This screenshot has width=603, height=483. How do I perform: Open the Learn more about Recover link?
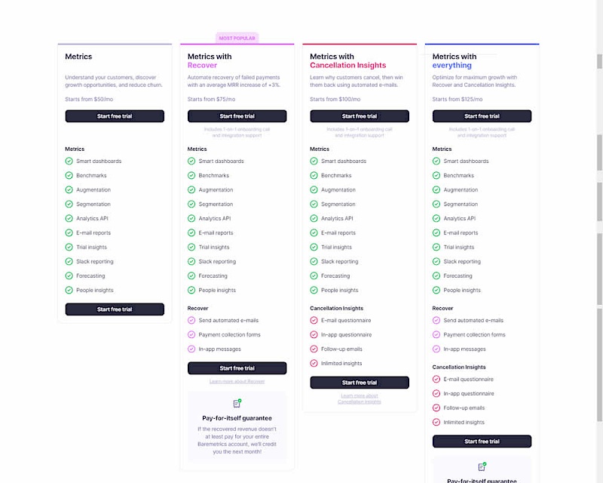(237, 381)
